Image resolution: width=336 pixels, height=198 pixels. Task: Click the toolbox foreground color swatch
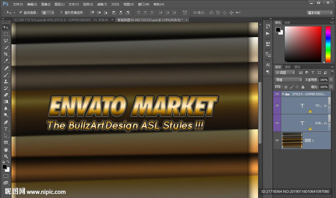(4, 167)
